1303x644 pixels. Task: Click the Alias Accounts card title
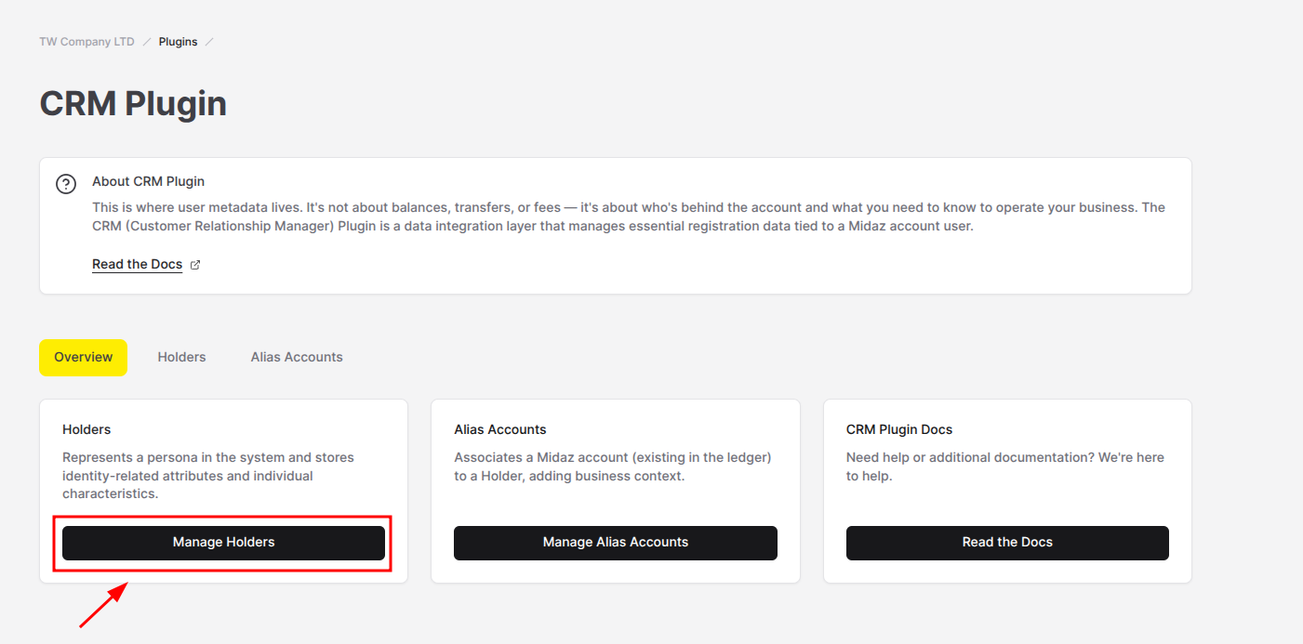tap(500, 429)
